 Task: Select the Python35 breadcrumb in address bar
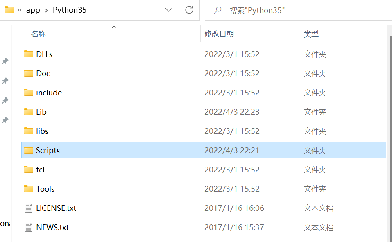pyautogui.click(x=70, y=10)
